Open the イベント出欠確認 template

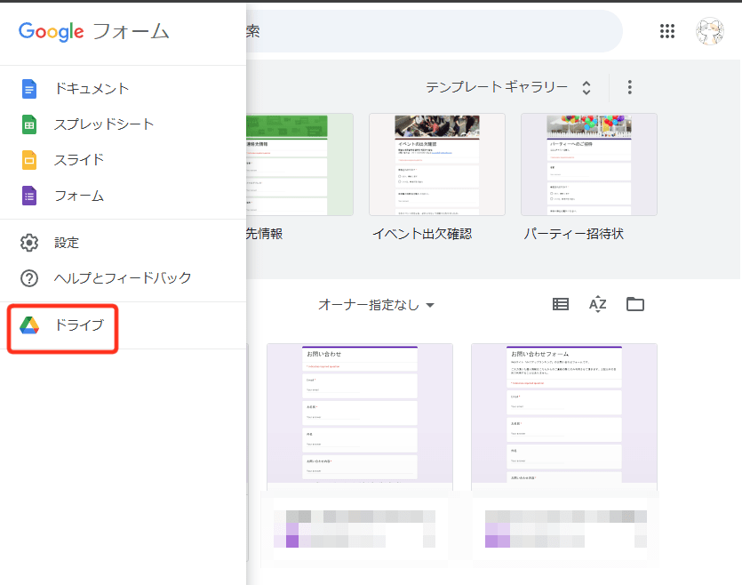436,164
